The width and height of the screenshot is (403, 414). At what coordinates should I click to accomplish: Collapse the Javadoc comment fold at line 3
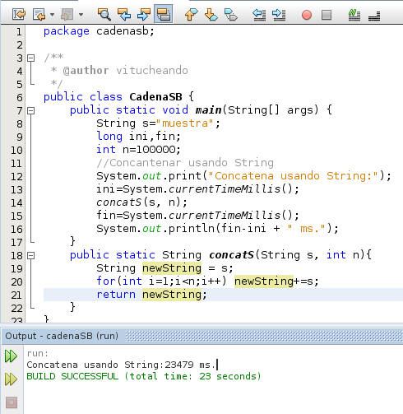coord(31,58)
